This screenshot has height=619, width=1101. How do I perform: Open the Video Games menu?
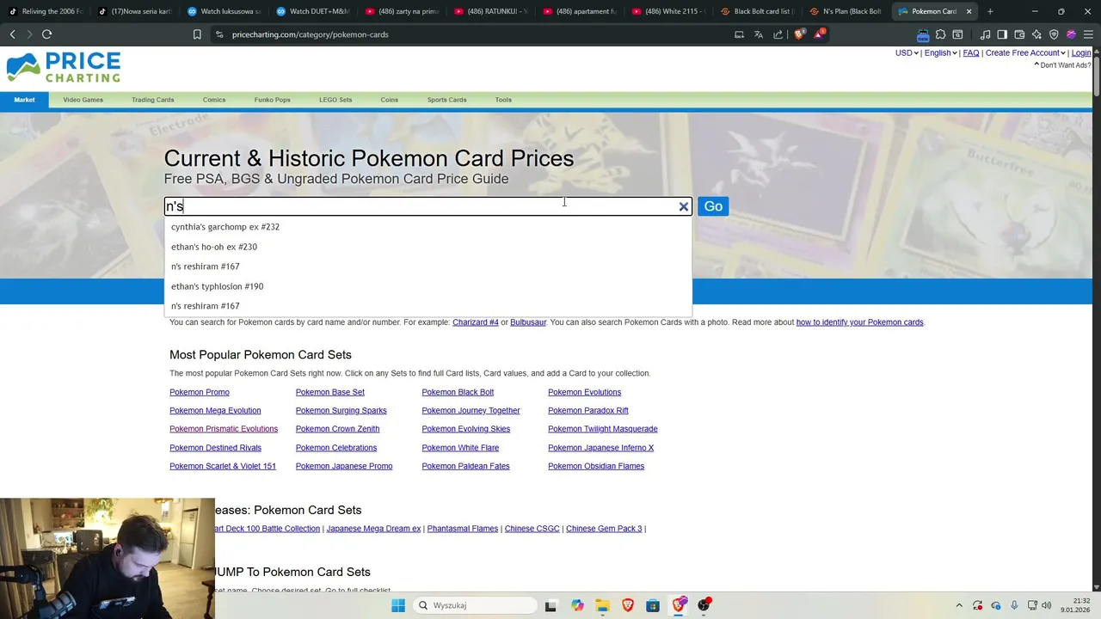(83, 100)
